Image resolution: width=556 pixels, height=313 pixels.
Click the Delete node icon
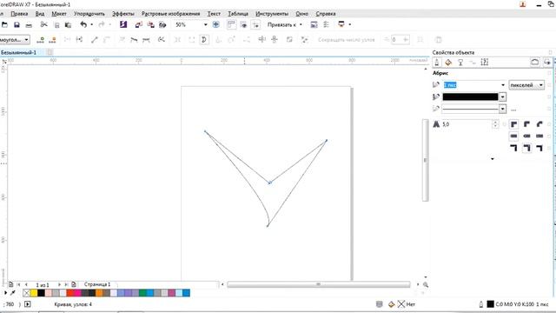52,40
